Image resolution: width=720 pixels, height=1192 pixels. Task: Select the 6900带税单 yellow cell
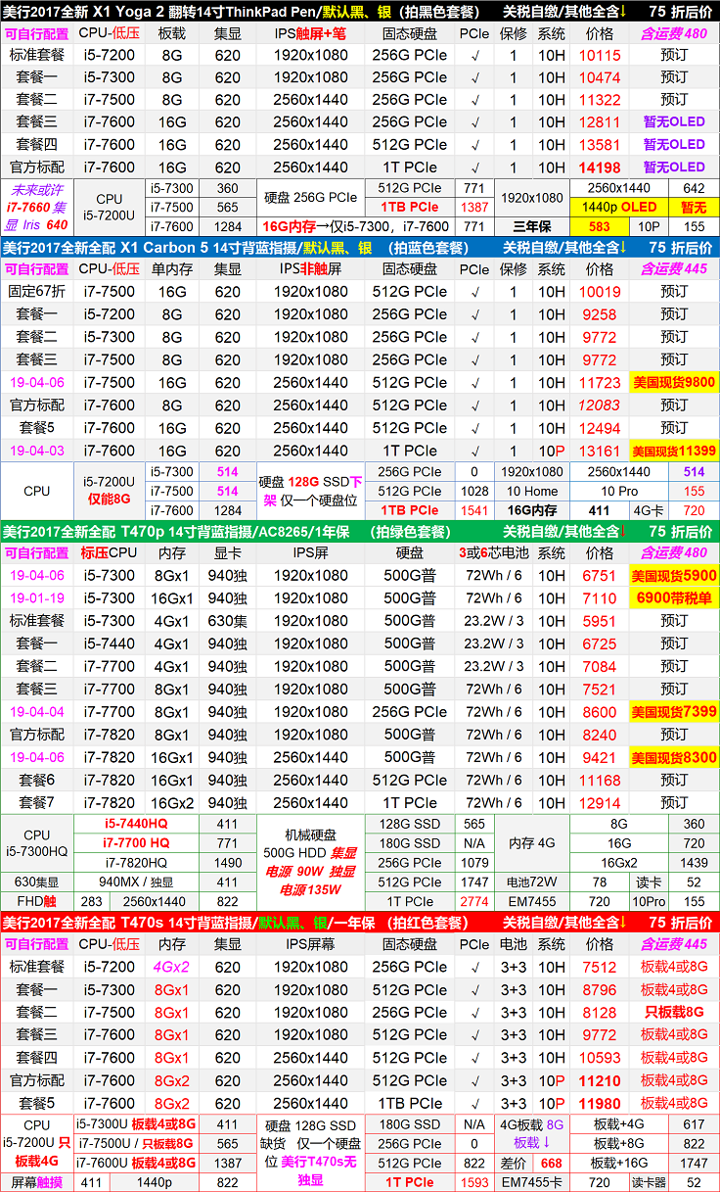674,598
